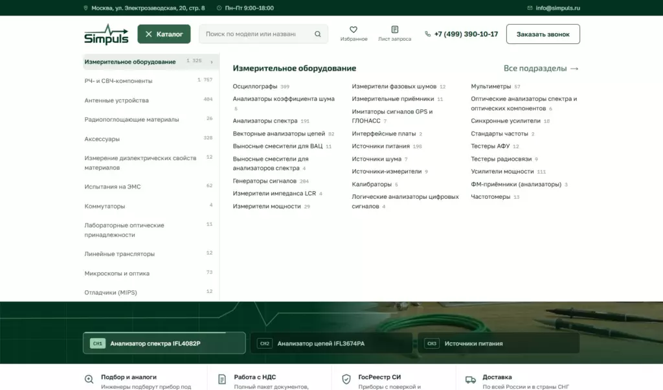Click the clock icon by Пн-Пт hours
This screenshot has height=390, width=663.
point(219,8)
